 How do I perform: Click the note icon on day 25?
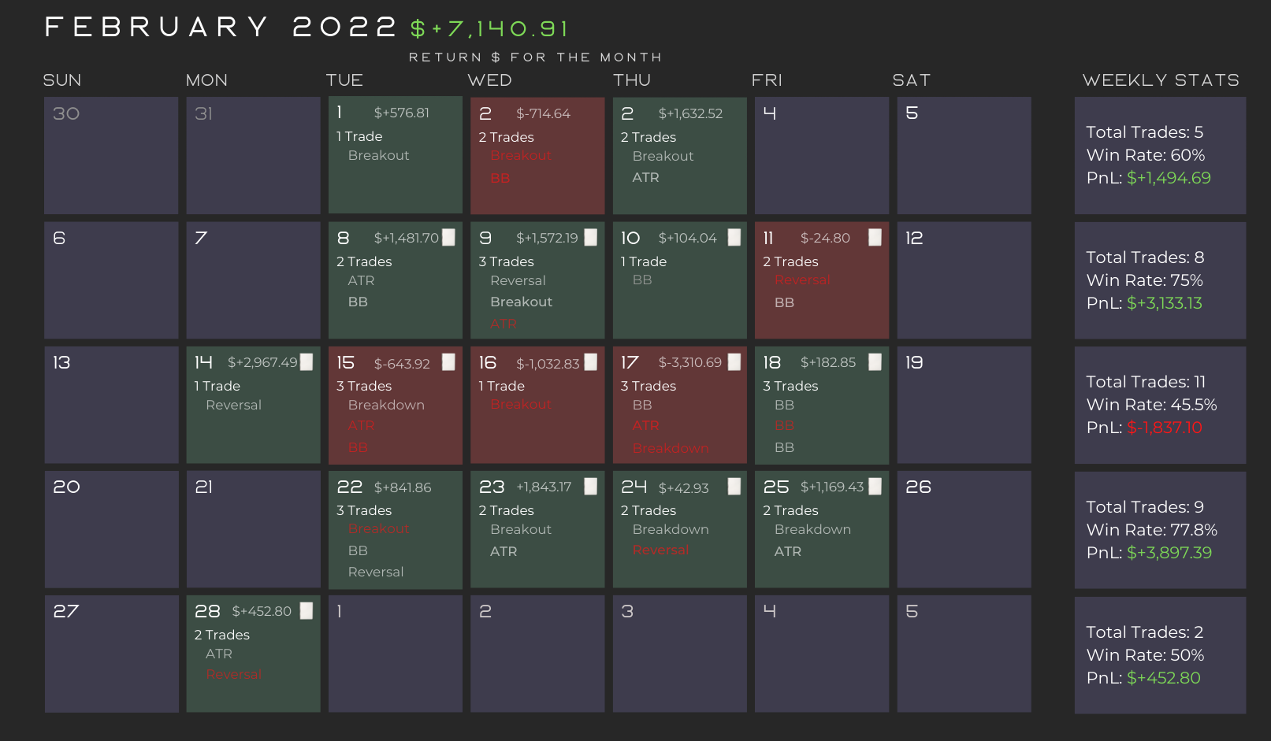point(875,487)
